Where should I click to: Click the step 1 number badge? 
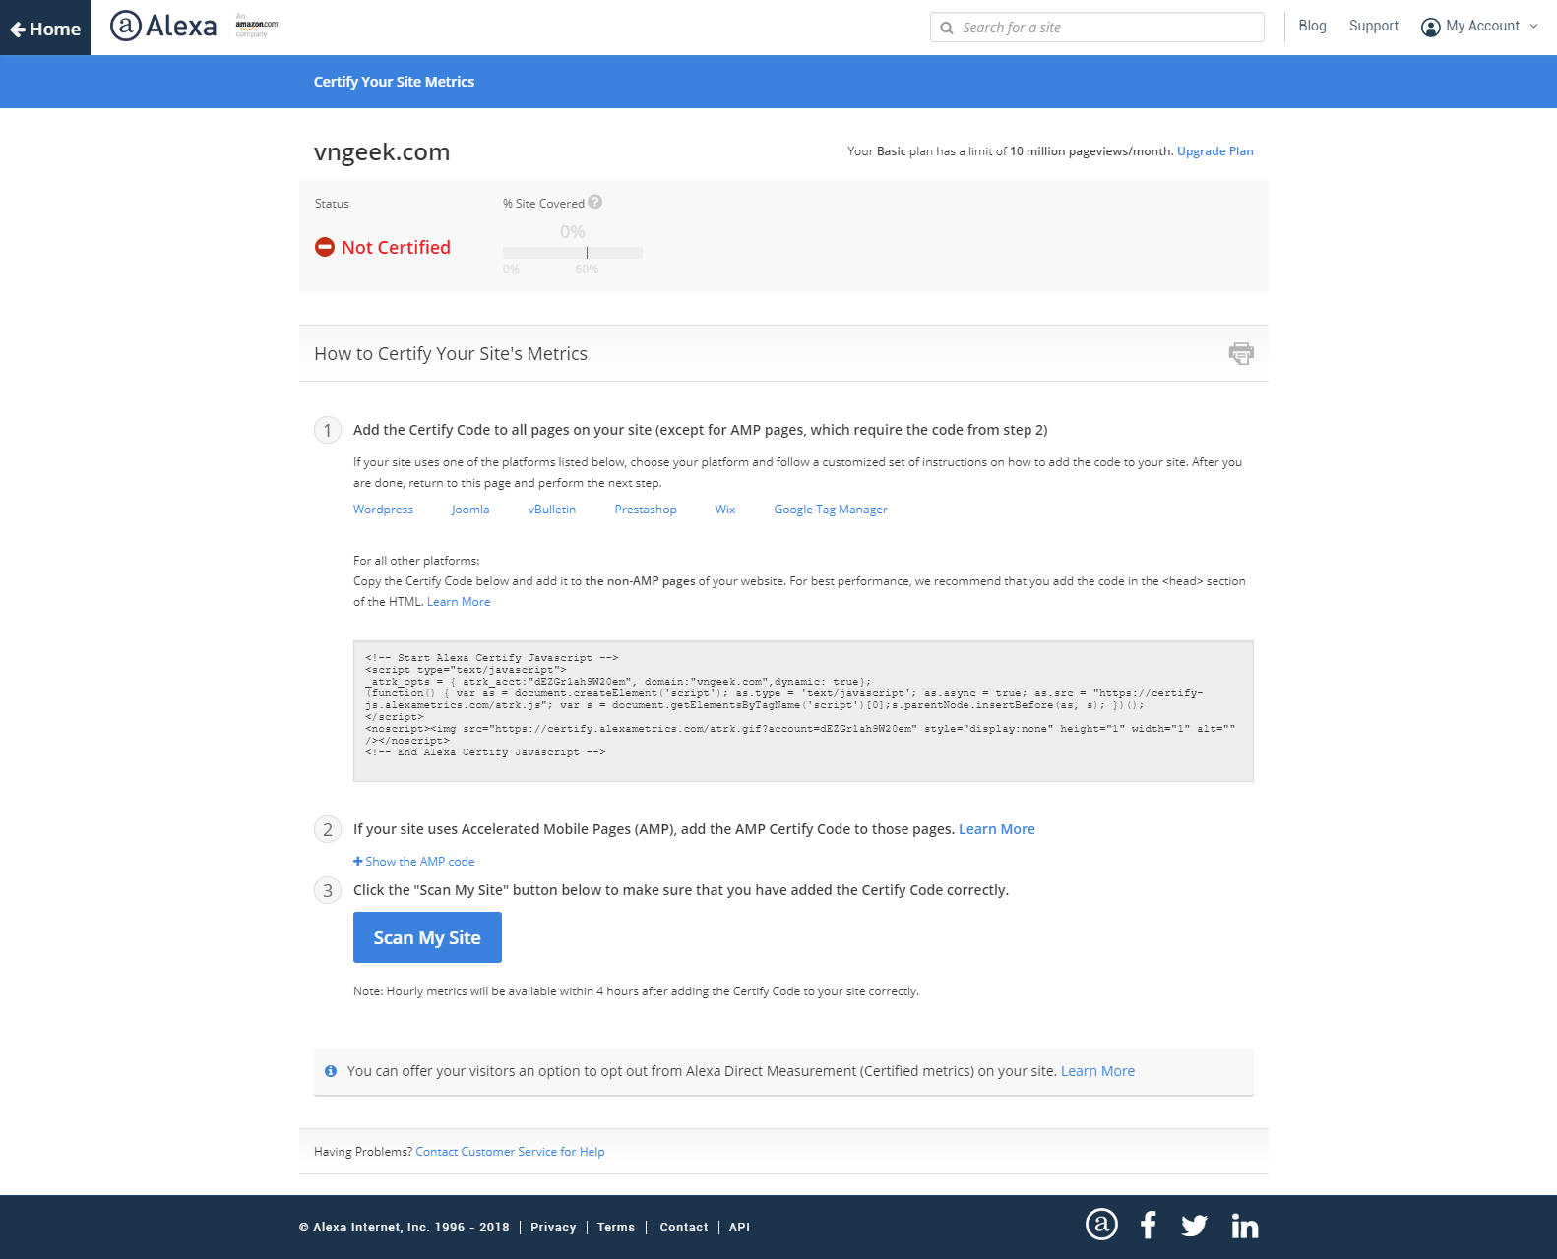(328, 430)
